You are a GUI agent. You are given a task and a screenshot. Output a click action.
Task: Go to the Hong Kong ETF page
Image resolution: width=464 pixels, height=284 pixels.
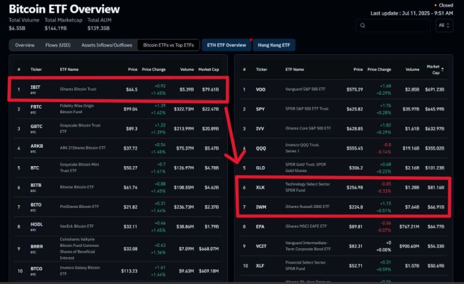(274, 45)
